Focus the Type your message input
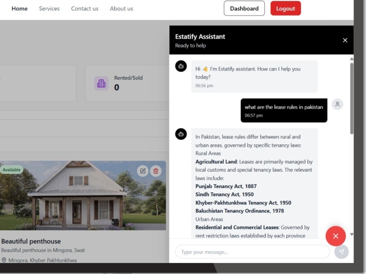This screenshot has height=274, width=366. click(252, 252)
